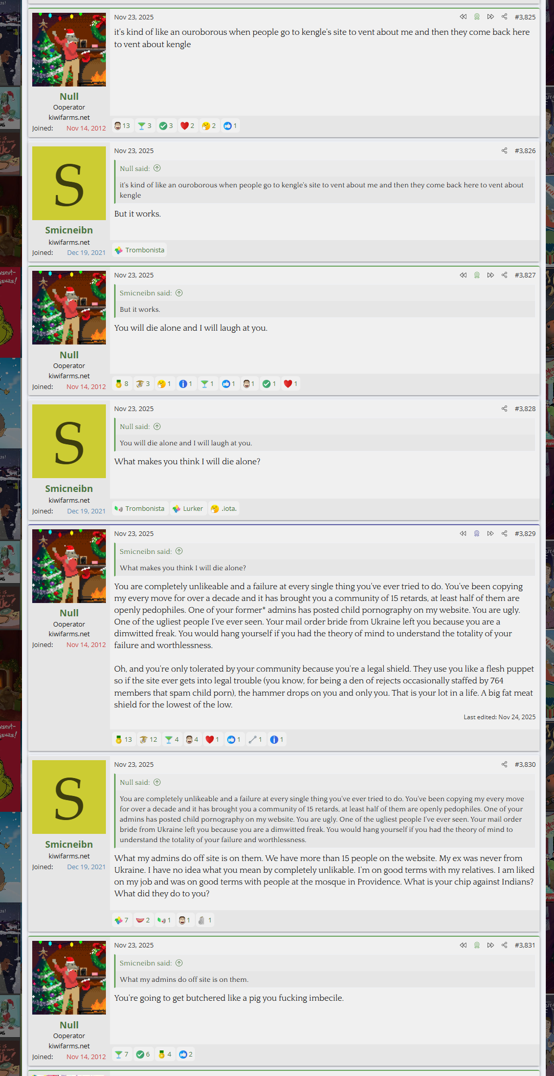Click the share icon on post #3,826

(504, 150)
